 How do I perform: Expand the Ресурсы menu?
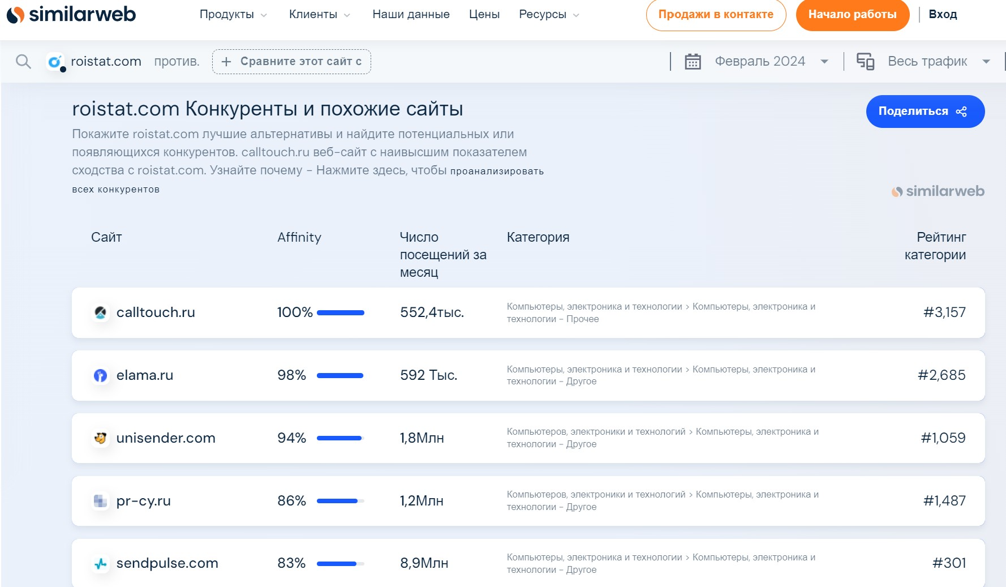click(549, 15)
